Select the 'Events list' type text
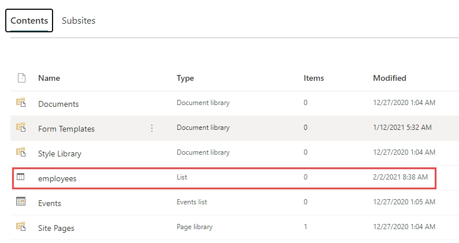 coord(192,202)
